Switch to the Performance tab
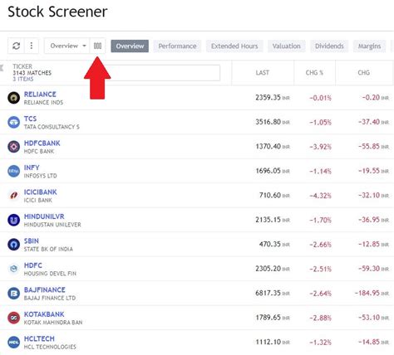The height and width of the screenshot is (355, 394). [x=177, y=46]
